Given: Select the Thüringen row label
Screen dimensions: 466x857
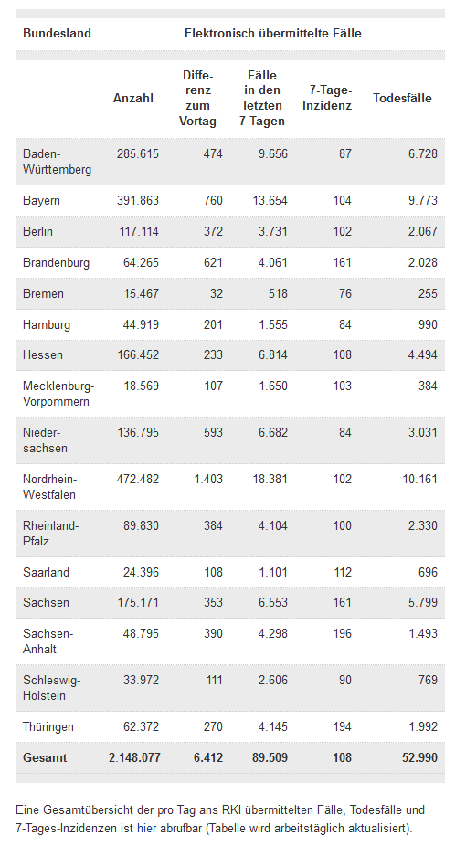Looking at the screenshot, I should click(x=48, y=727).
